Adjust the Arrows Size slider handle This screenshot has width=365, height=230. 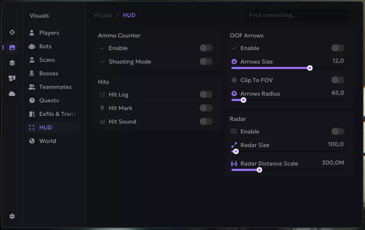pyautogui.click(x=310, y=68)
